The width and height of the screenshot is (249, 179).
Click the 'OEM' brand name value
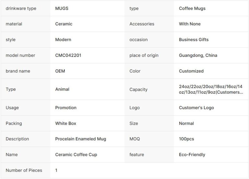click(x=60, y=71)
